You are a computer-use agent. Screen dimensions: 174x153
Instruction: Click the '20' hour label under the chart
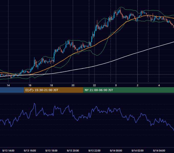coord(73,85)
